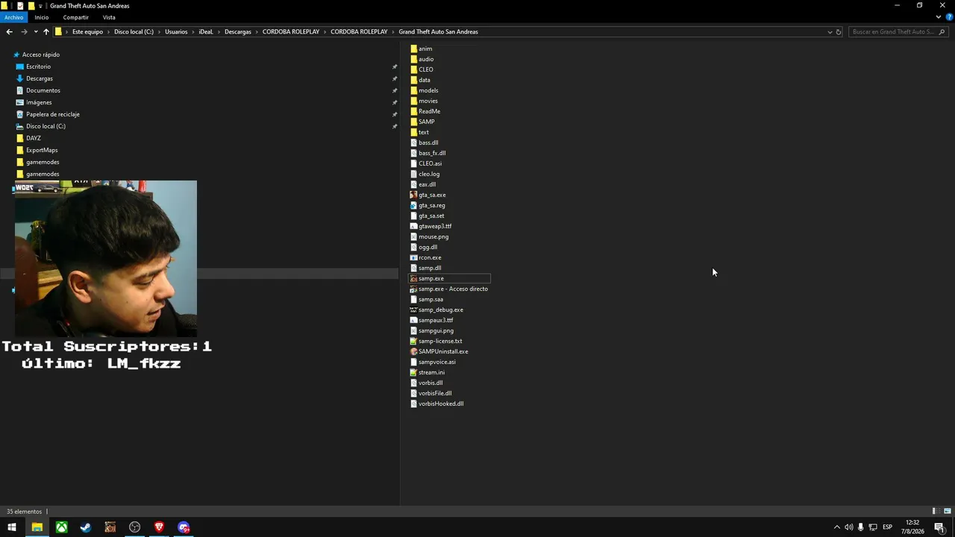Select the rcon.exe file icon

coord(413,257)
